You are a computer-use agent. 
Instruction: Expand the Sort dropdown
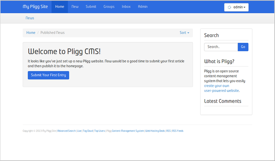[x=184, y=33]
